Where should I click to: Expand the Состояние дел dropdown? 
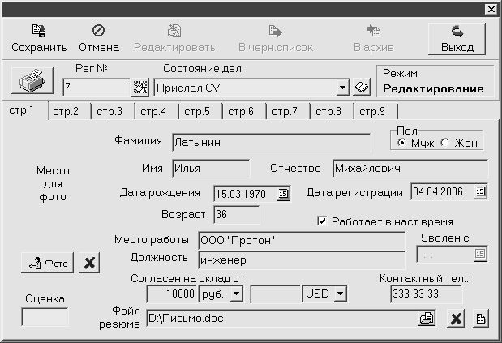(342, 88)
